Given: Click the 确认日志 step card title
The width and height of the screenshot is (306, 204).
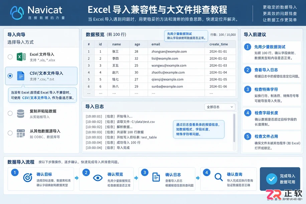Looking at the screenshot, I should tap(173, 175).
